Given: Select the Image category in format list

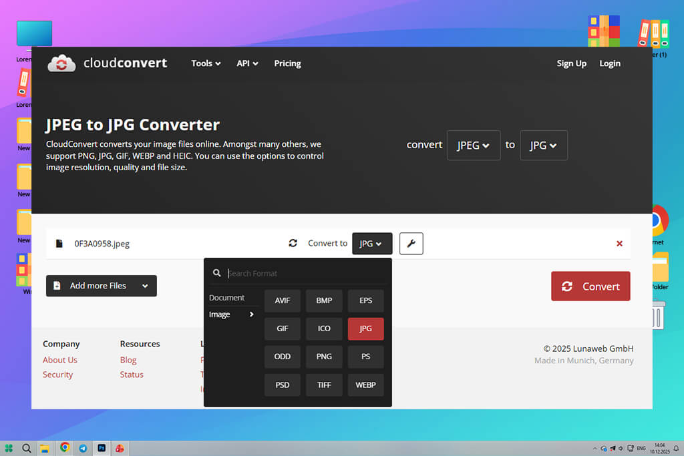Looking at the screenshot, I should (232, 314).
